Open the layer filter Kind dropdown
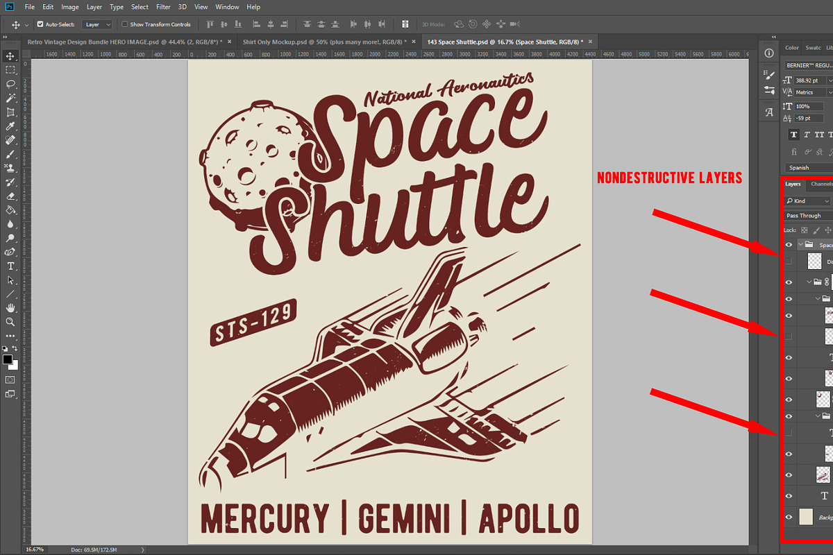The image size is (833, 555). point(808,201)
